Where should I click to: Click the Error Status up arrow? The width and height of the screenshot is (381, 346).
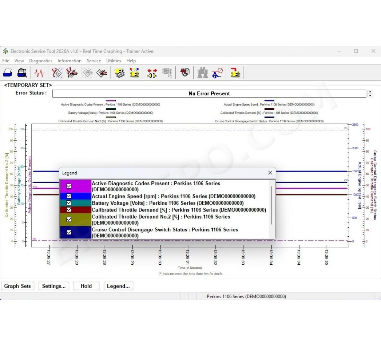370,92
